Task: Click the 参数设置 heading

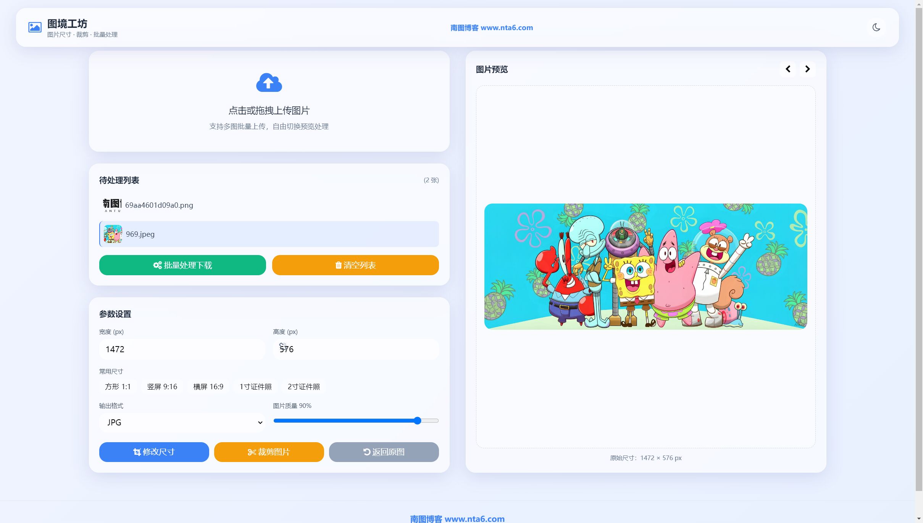Action: (x=115, y=314)
